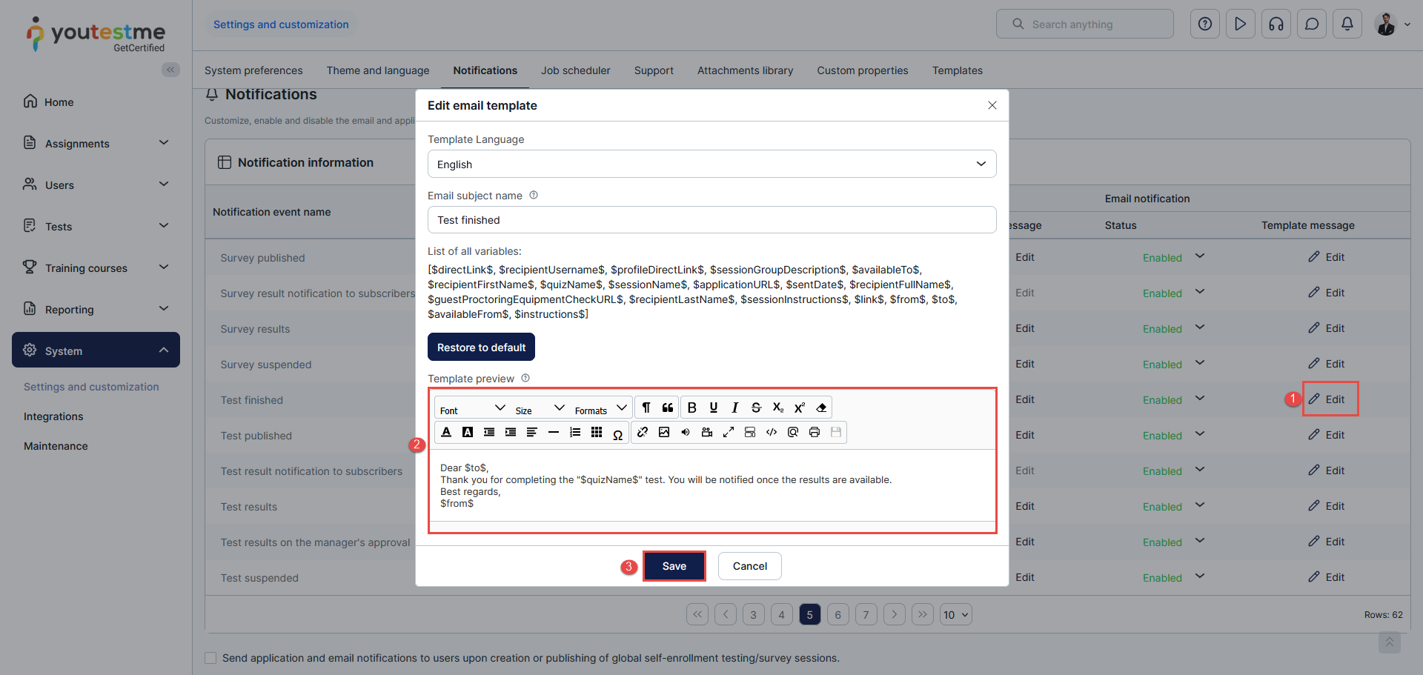Click the help question mark icon
Viewport: 1423px width, 675px height.
[x=1205, y=24]
